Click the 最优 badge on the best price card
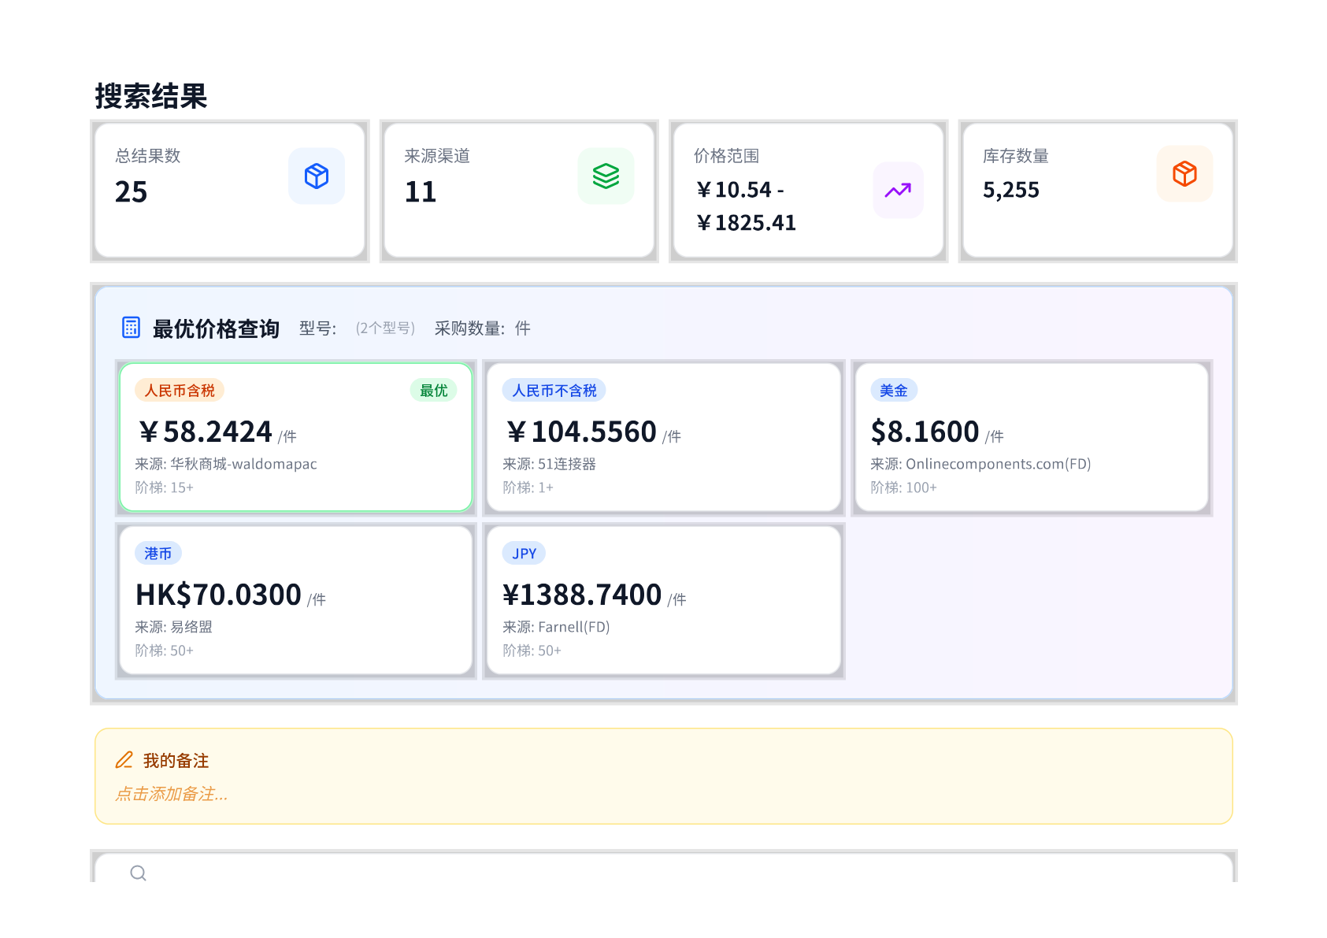Viewport: 1327px width, 938px height. [x=432, y=389]
